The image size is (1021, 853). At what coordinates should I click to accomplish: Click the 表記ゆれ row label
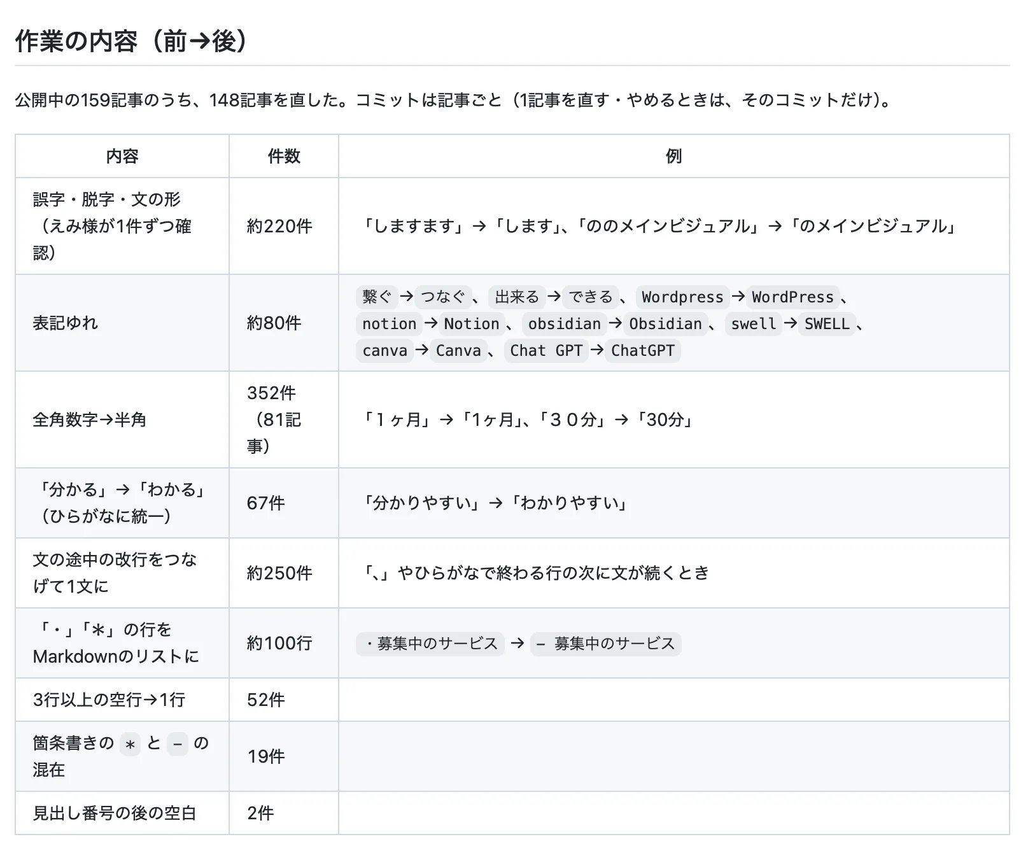click(122, 323)
